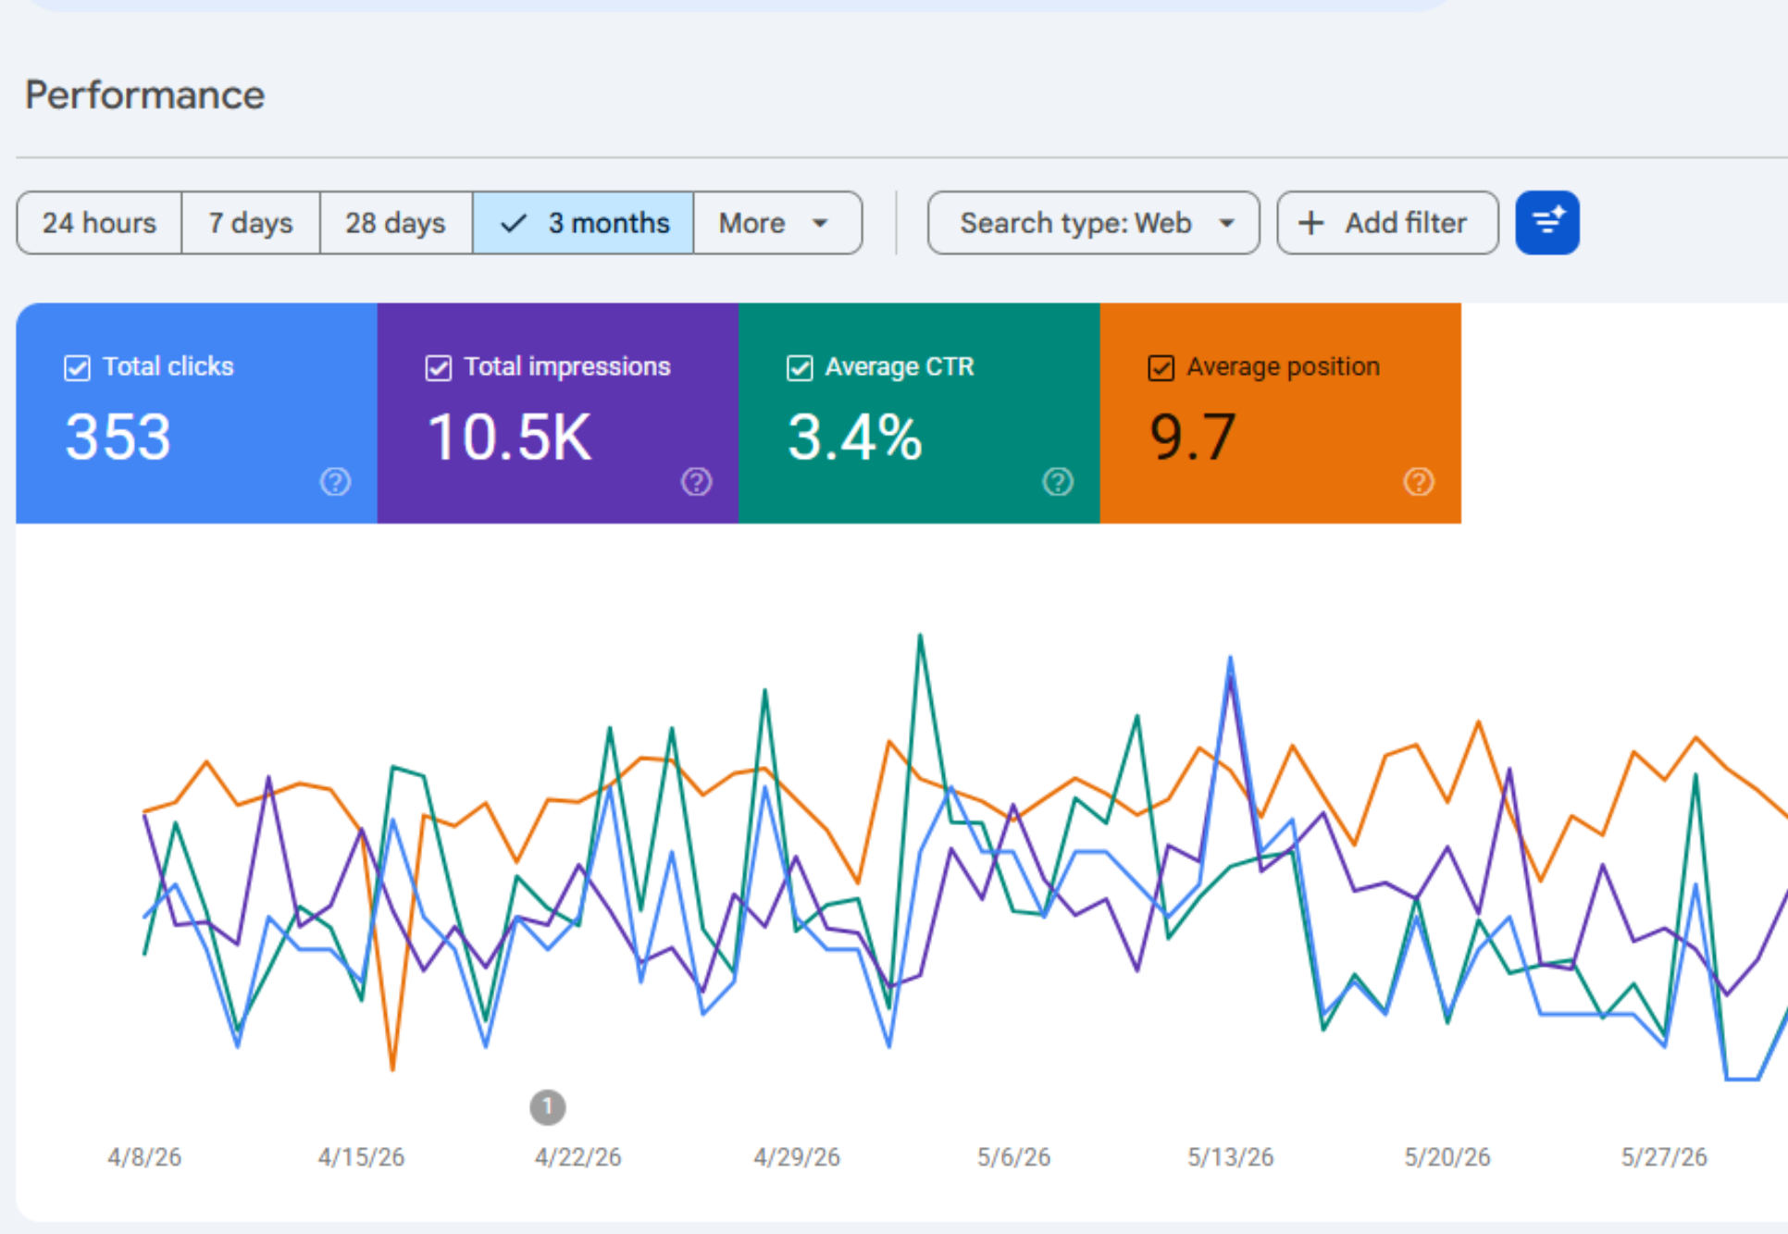Image resolution: width=1788 pixels, height=1234 pixels.
Task: Click the 9.7 average position value
Action: (1193, 437)
